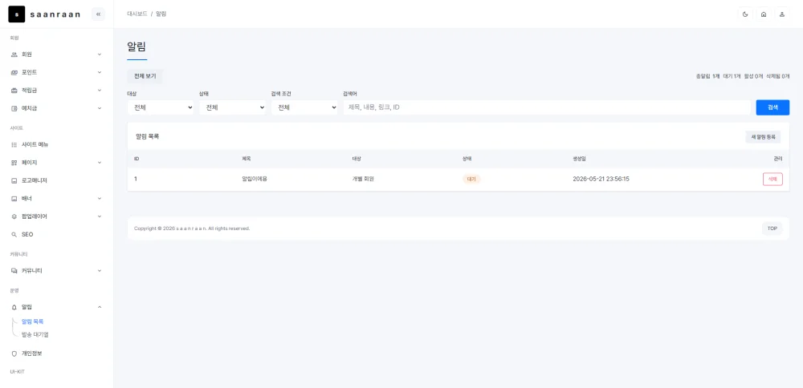
Task: Click the date 2026-05-21 23:56:15
Action: [601, 179]
